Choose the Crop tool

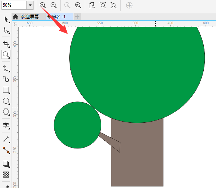pyautogui.click(x=6, y=44)
